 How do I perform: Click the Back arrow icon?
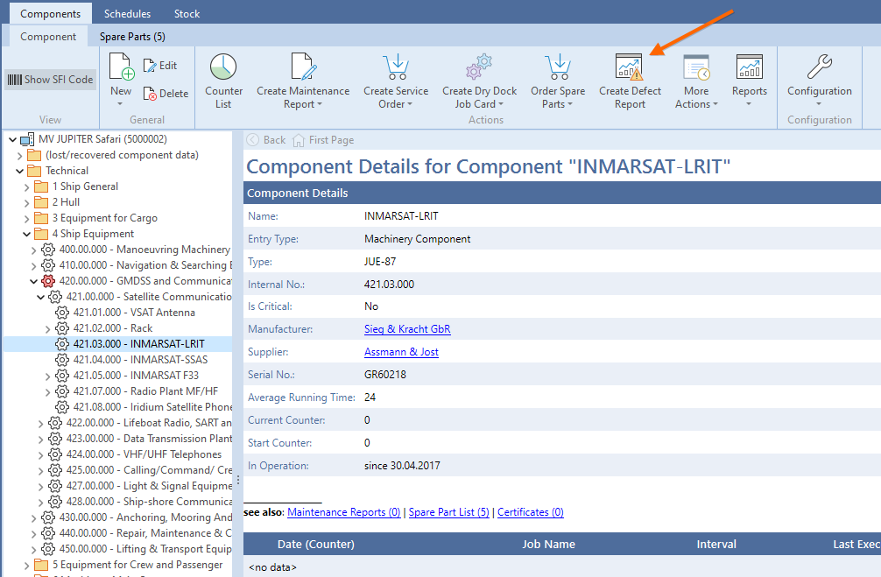coord(253,140)
